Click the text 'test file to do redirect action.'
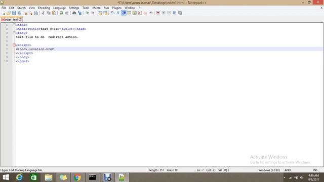This screenshot has height=182, width=324. 47,37
